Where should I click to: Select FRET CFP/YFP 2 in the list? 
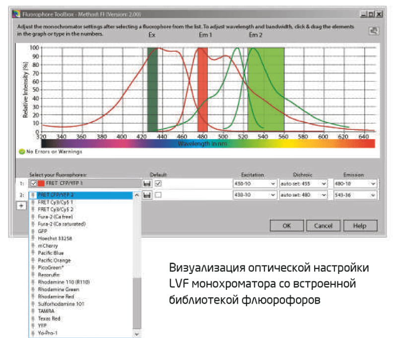(x=81, y=195)
